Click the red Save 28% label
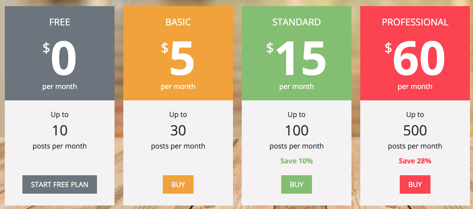Screen dimensions: 473x209 pyautogui.click(x=415, y=161)
